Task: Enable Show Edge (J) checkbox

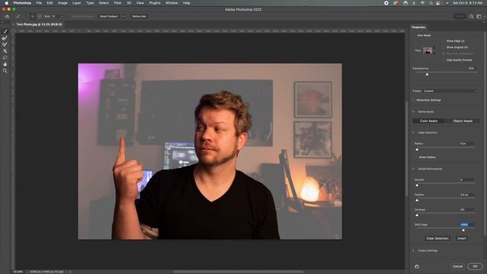Action: pos(444,41)
